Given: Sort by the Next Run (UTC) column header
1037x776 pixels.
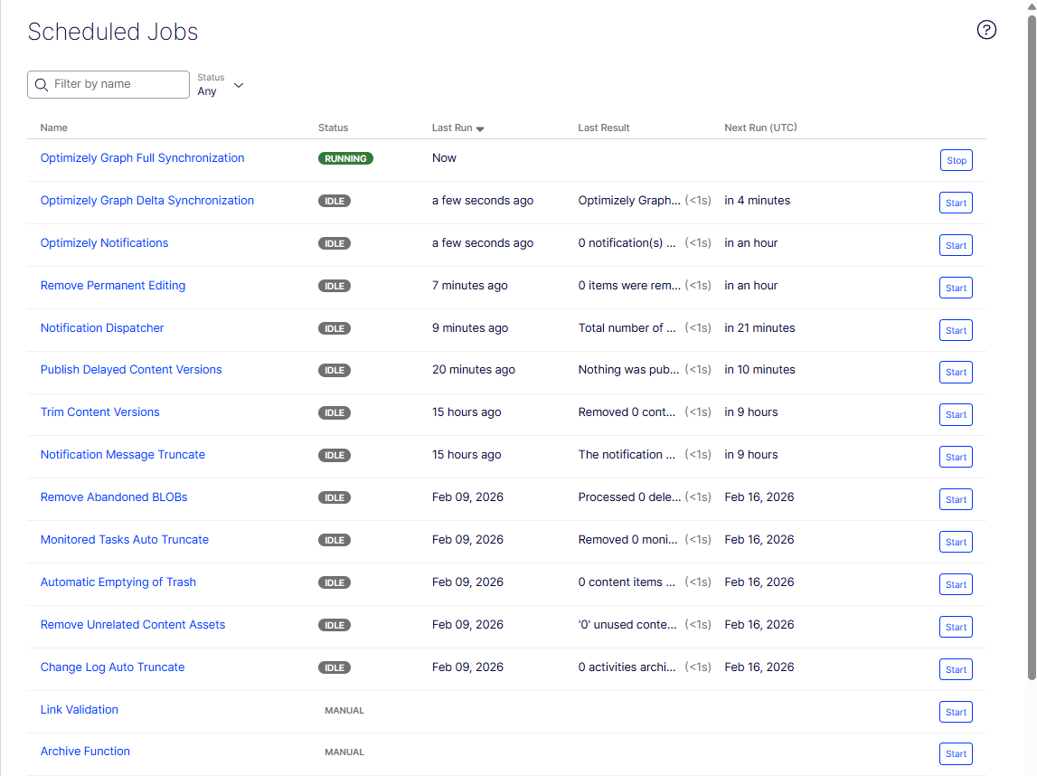Looking at the screenshot, I should click(x=760, y=128).
